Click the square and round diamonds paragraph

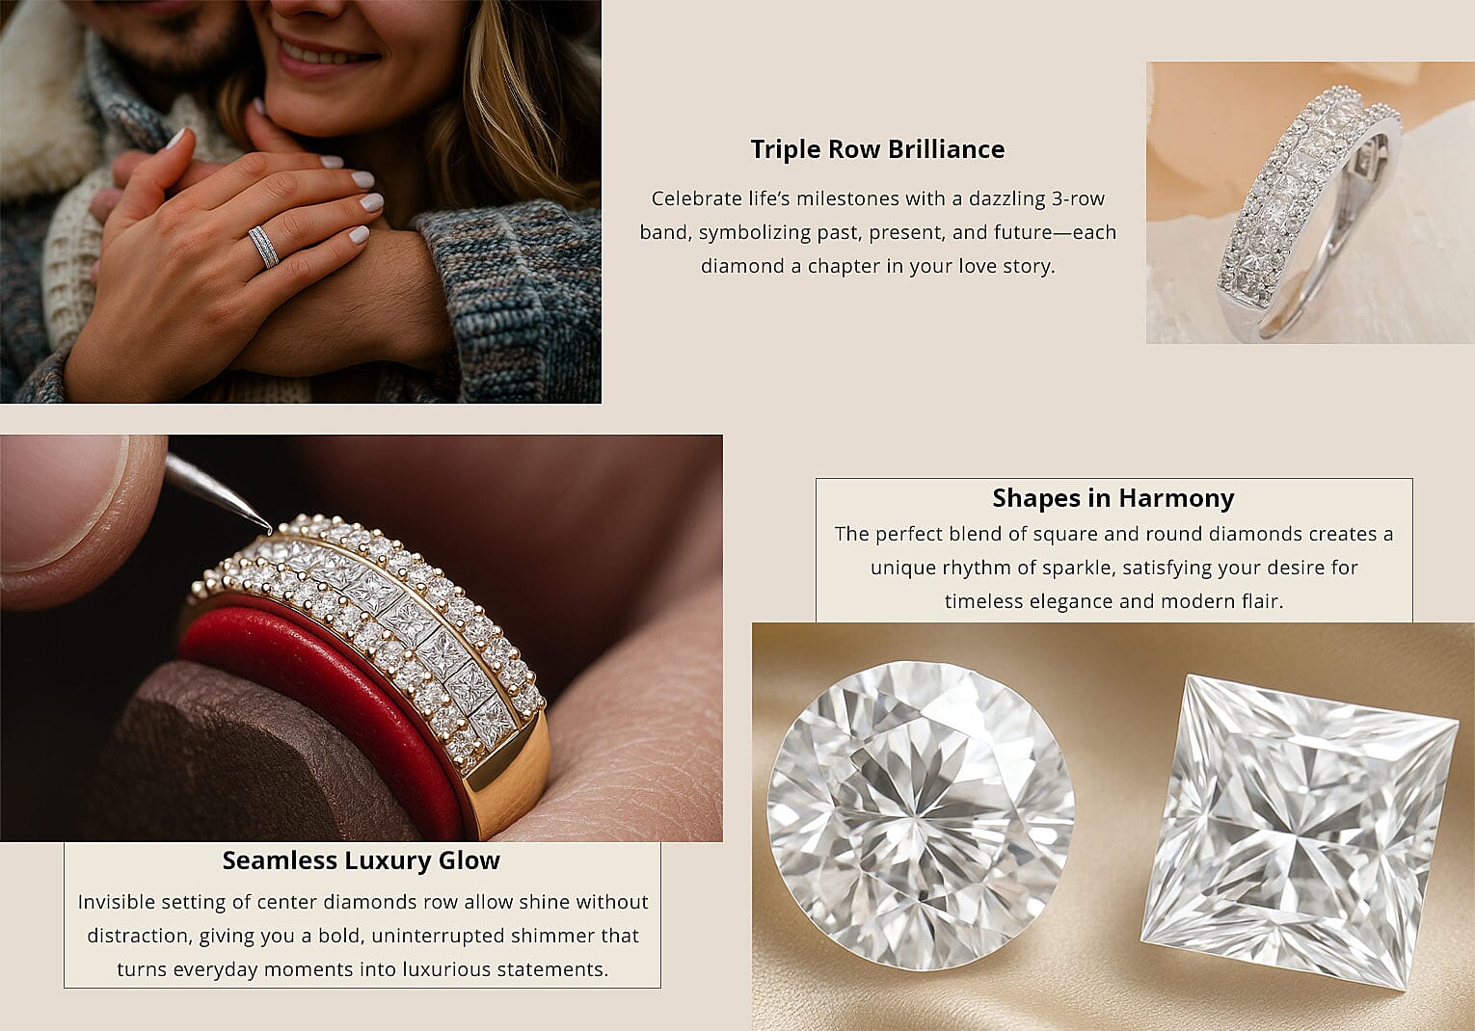tap(1113, 568)
